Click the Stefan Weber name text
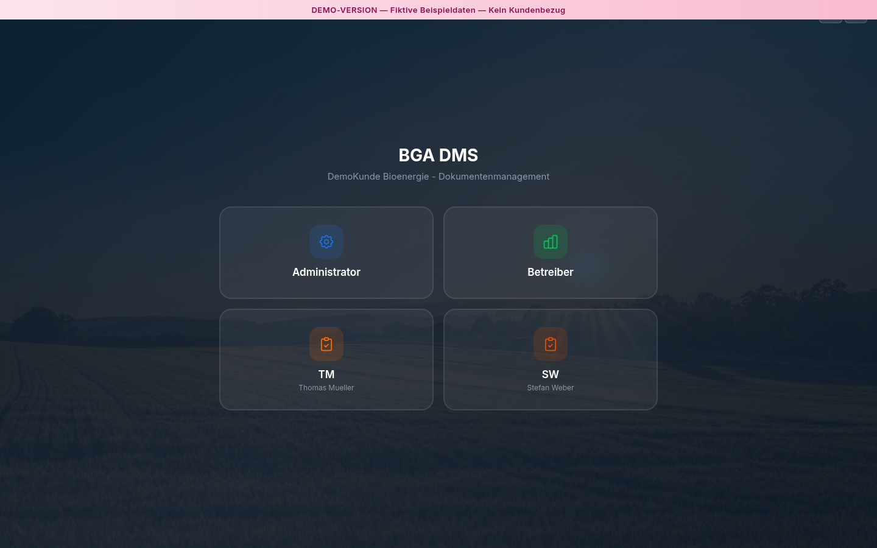The height and width of the screenshot is (548, 877). (x=550, y=387)
